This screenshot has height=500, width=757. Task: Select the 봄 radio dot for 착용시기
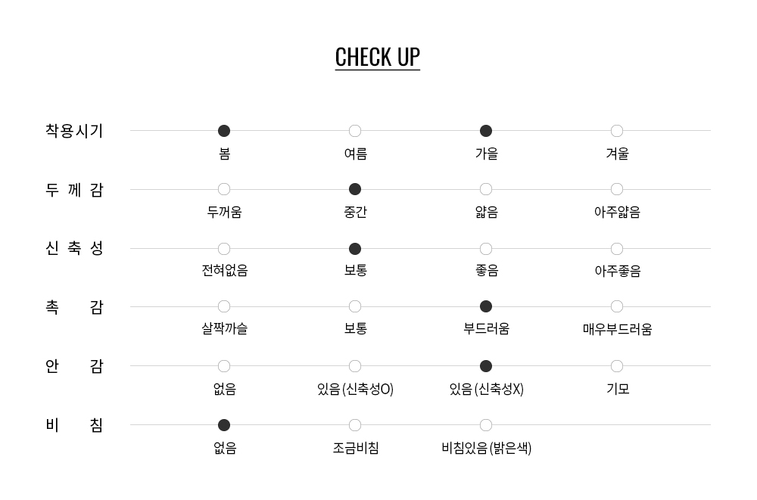tap(224, 131)
